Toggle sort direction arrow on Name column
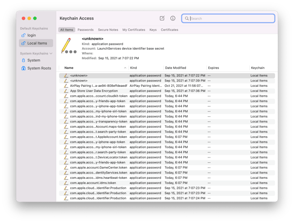294x223 pixels. coord(125,68)
